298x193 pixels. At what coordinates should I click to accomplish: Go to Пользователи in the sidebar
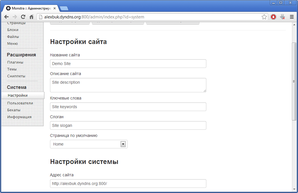pos(20,103)
